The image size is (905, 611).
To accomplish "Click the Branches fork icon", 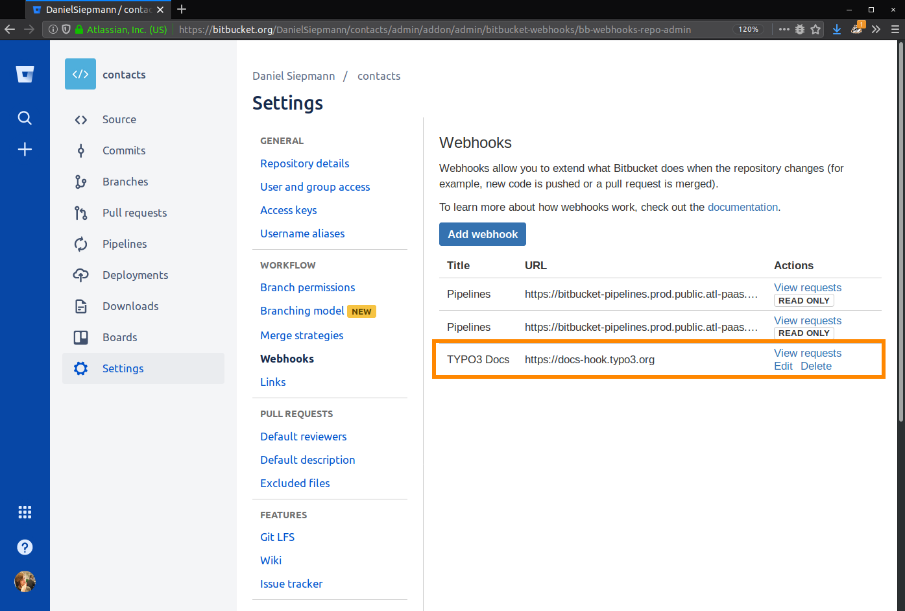I will tap(80, 182).
